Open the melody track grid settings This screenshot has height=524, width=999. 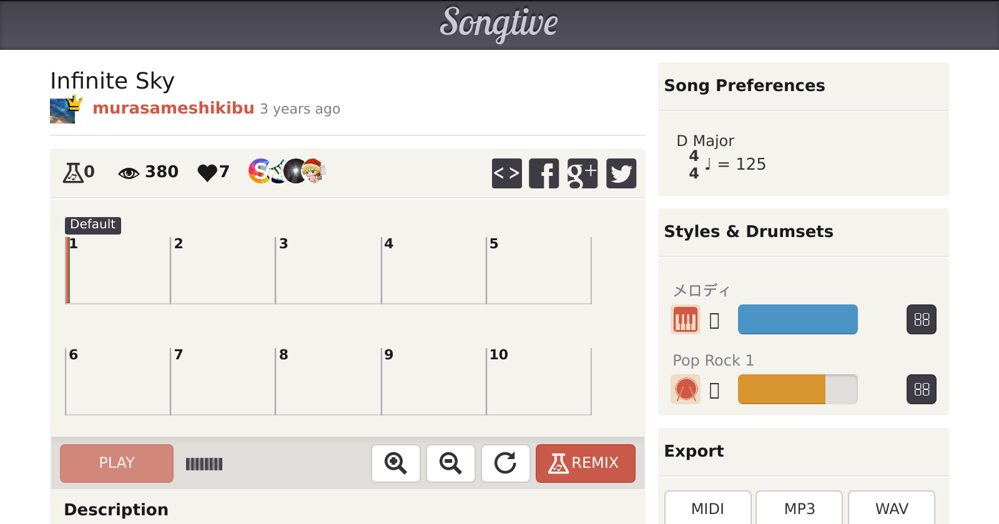tap(921, 320)
